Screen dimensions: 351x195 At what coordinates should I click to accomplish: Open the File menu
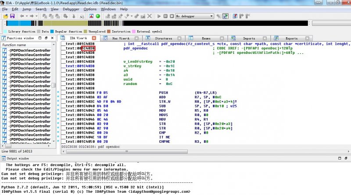[5, 9]
